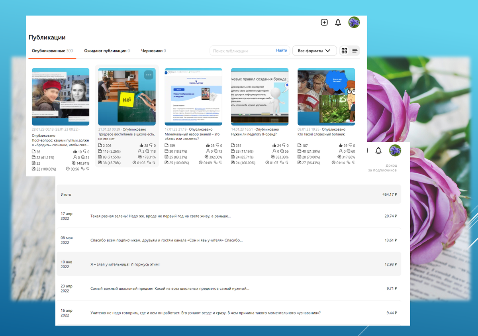
Task: Click the date 16 апр 2022
Action: (67, 313)
